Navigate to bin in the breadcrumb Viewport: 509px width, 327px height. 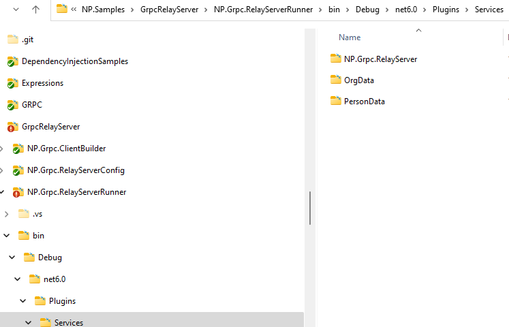coord(334,10)
